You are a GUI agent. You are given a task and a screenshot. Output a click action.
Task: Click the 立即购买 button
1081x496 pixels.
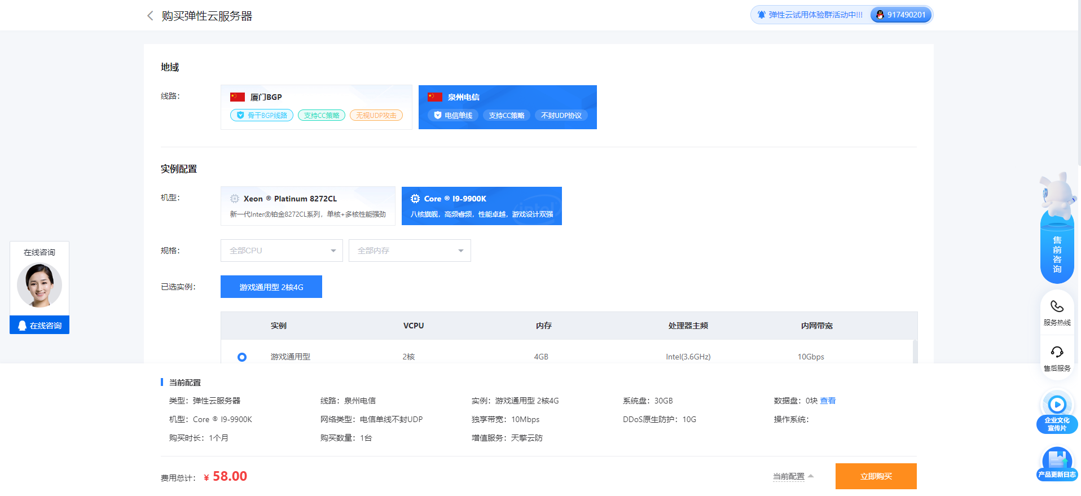(x=876, y=476)
